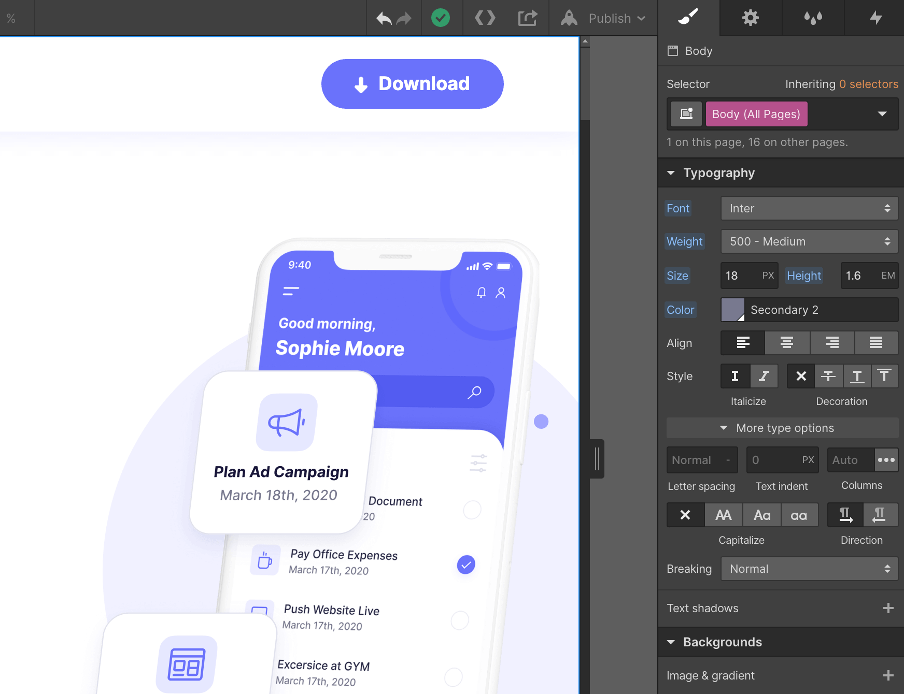Open the Publish menu
This screenshot has height=694, width=904.
coord(610,18)
